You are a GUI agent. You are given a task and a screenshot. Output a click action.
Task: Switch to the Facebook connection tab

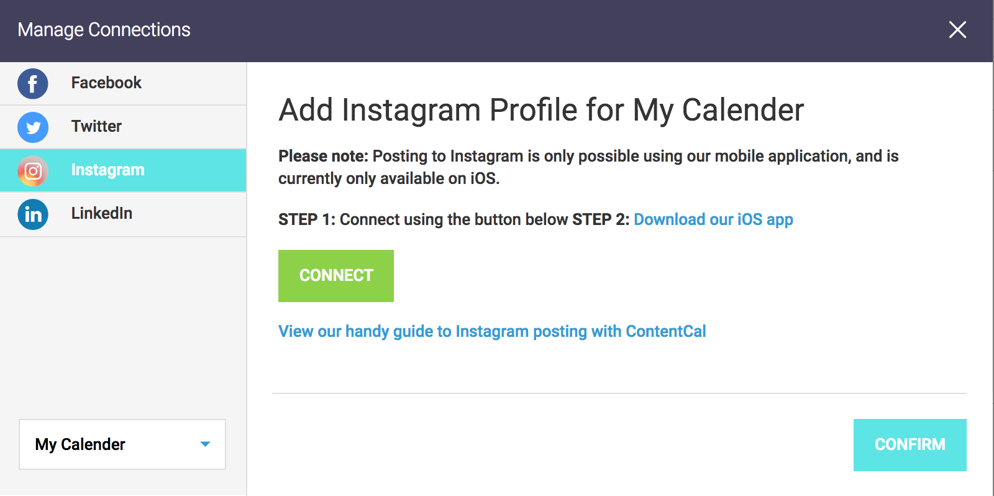[x=123, y=83]
